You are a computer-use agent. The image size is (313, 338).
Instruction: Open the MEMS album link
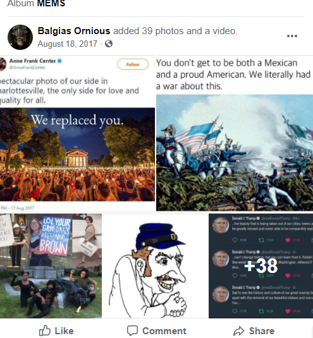coord(51,4)
